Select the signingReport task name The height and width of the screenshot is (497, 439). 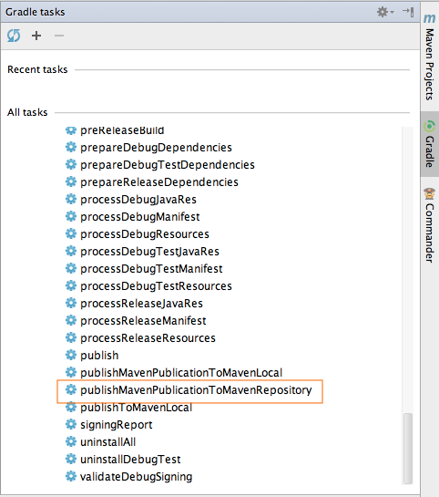point(117,425)
